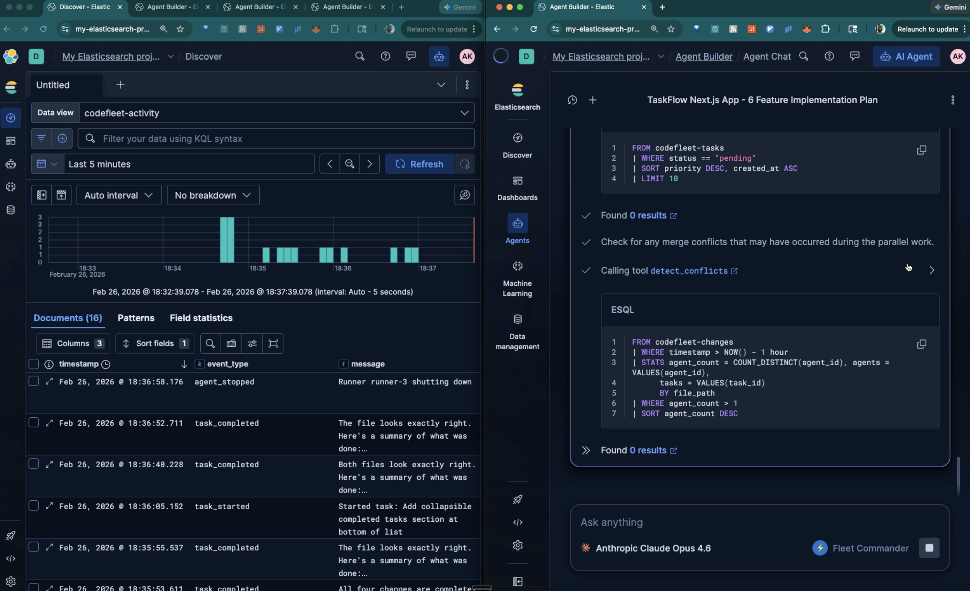Click the stop generating square button
970x591 pixels.
pos(929,548)
